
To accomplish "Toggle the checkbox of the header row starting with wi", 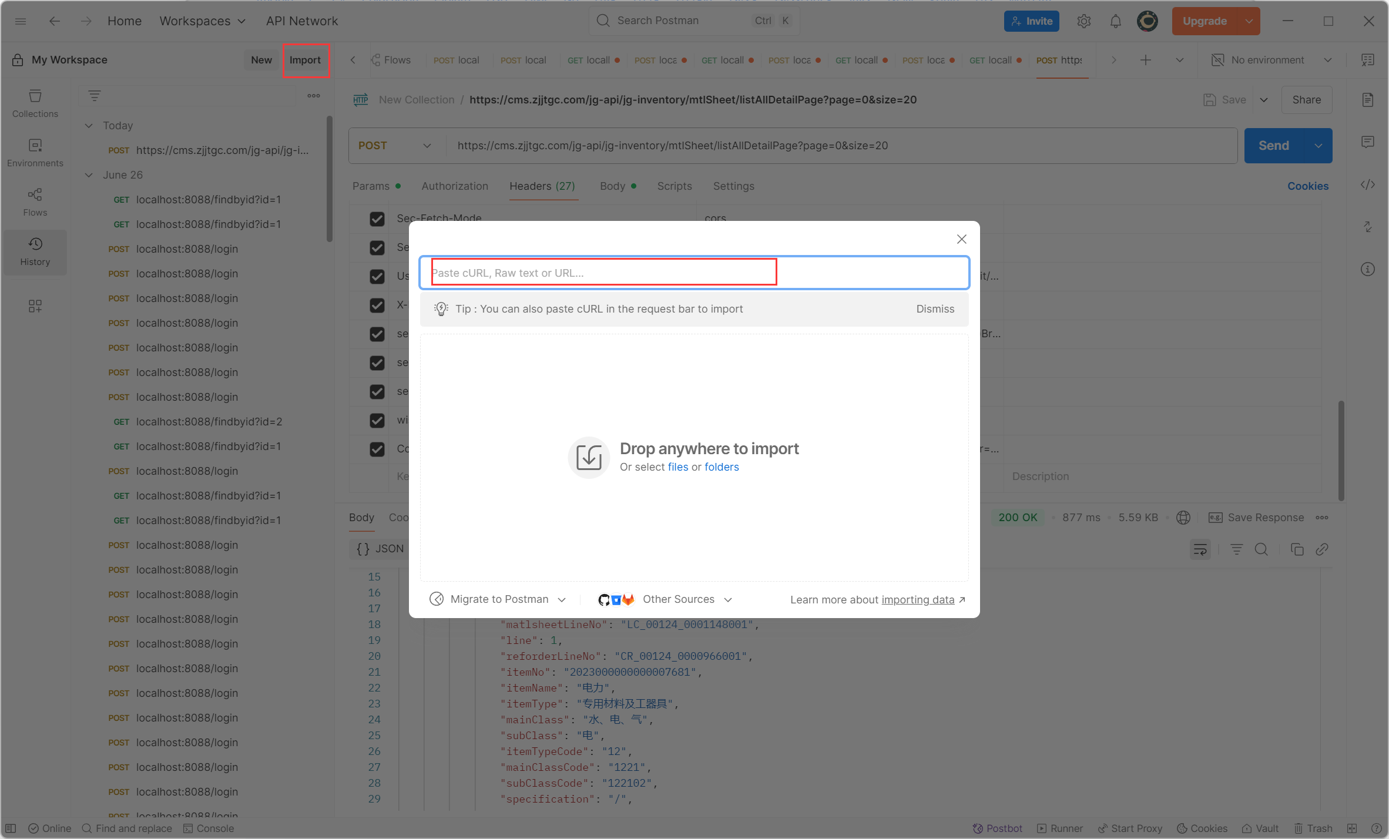I will point(377,420).
